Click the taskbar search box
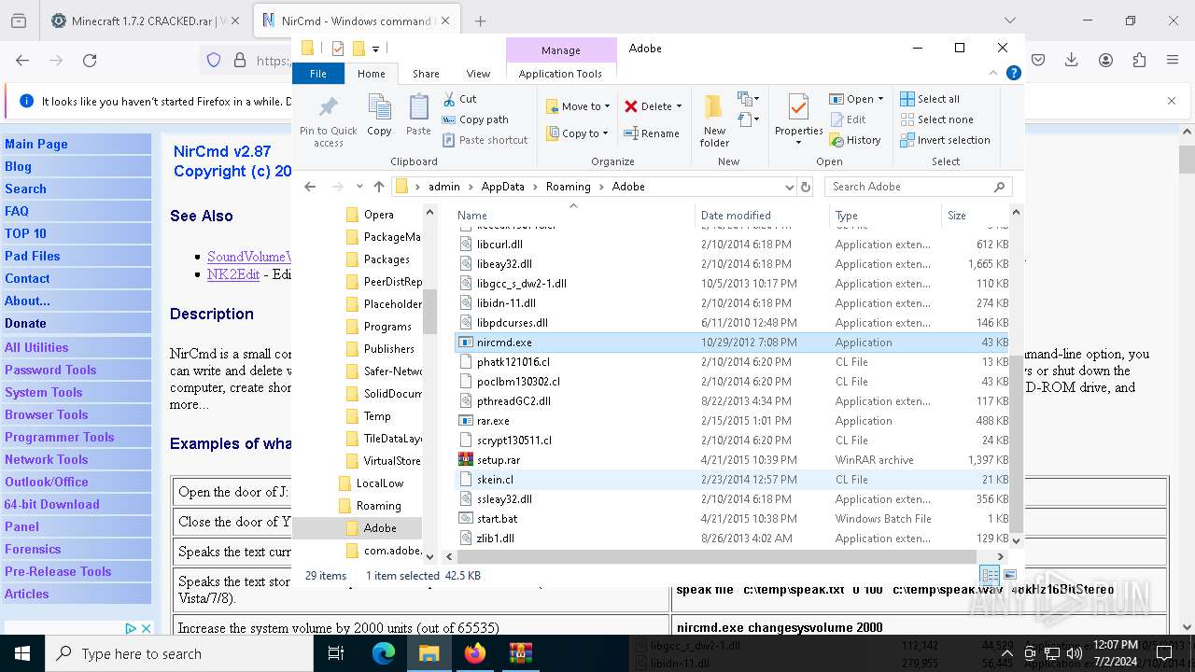 [179, 653]
